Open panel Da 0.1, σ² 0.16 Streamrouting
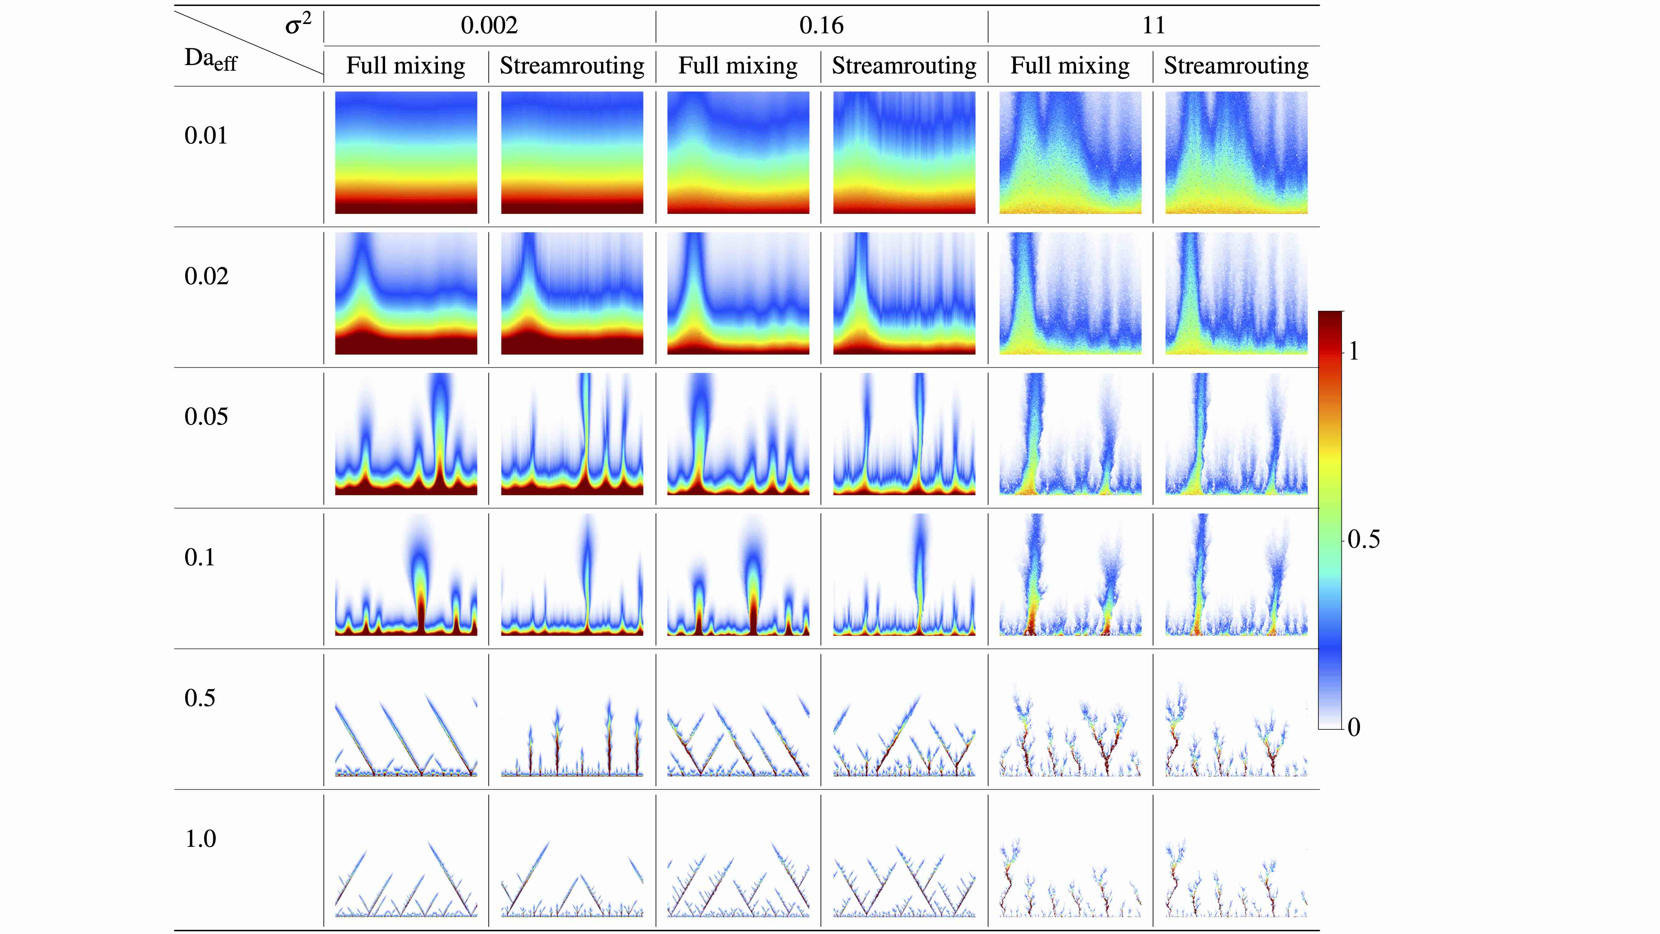The width and height of the screenshot is (1660, 934). 904,574
